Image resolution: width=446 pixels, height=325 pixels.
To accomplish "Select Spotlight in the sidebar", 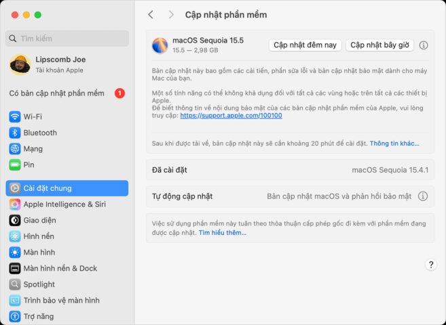I will tap(67, 284).
